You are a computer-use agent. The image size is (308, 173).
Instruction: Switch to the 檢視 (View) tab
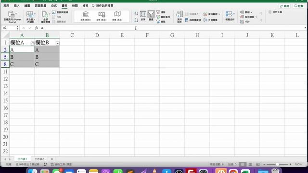[x=85, y=6]
